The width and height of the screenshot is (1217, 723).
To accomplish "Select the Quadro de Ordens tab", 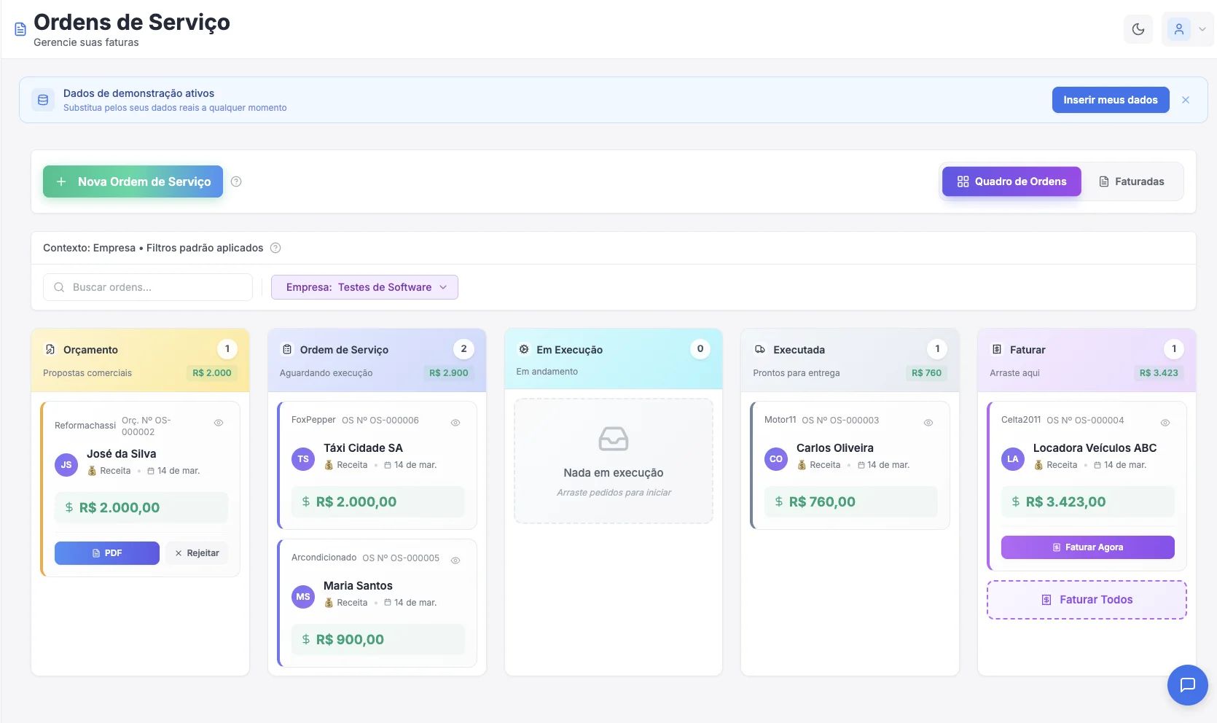I will [x=1011, y=181].
